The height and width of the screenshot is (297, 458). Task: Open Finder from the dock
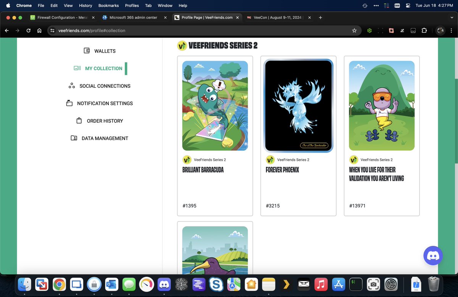25,284
